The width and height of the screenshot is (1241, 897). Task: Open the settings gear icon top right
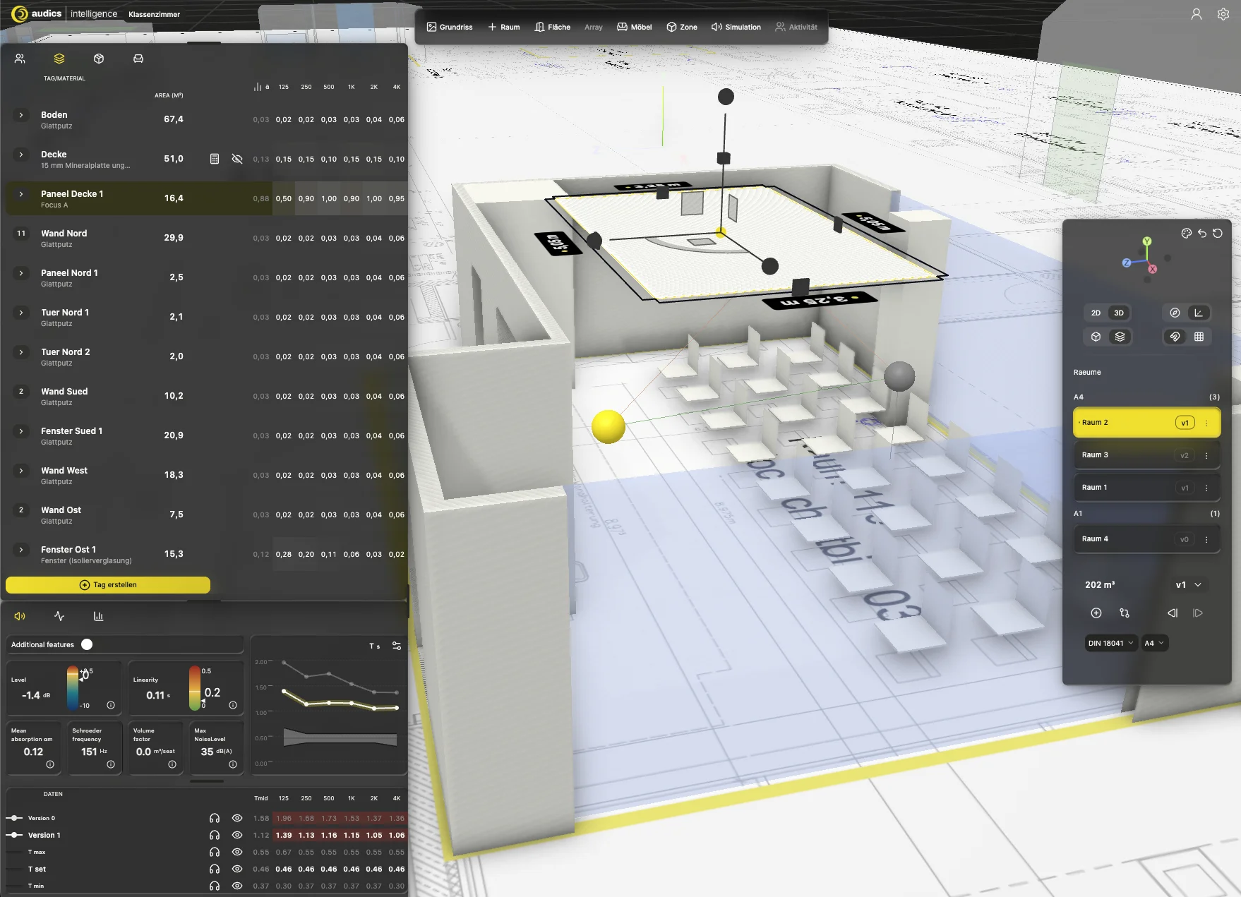[1223, 14]
